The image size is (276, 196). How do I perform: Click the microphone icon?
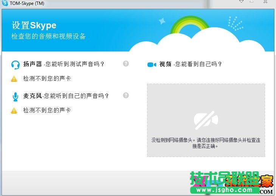tap(16, 97)
